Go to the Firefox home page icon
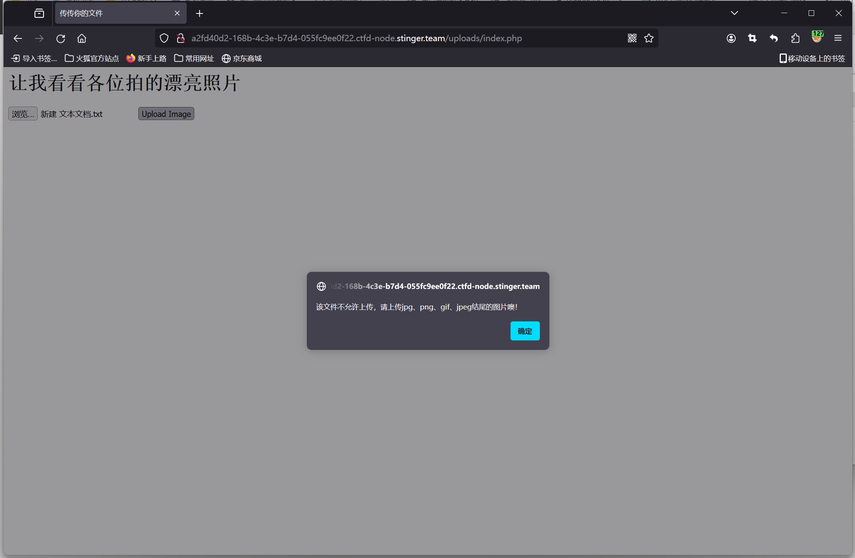The height and width of the screenshot is (558, 855). pos(82,38)
